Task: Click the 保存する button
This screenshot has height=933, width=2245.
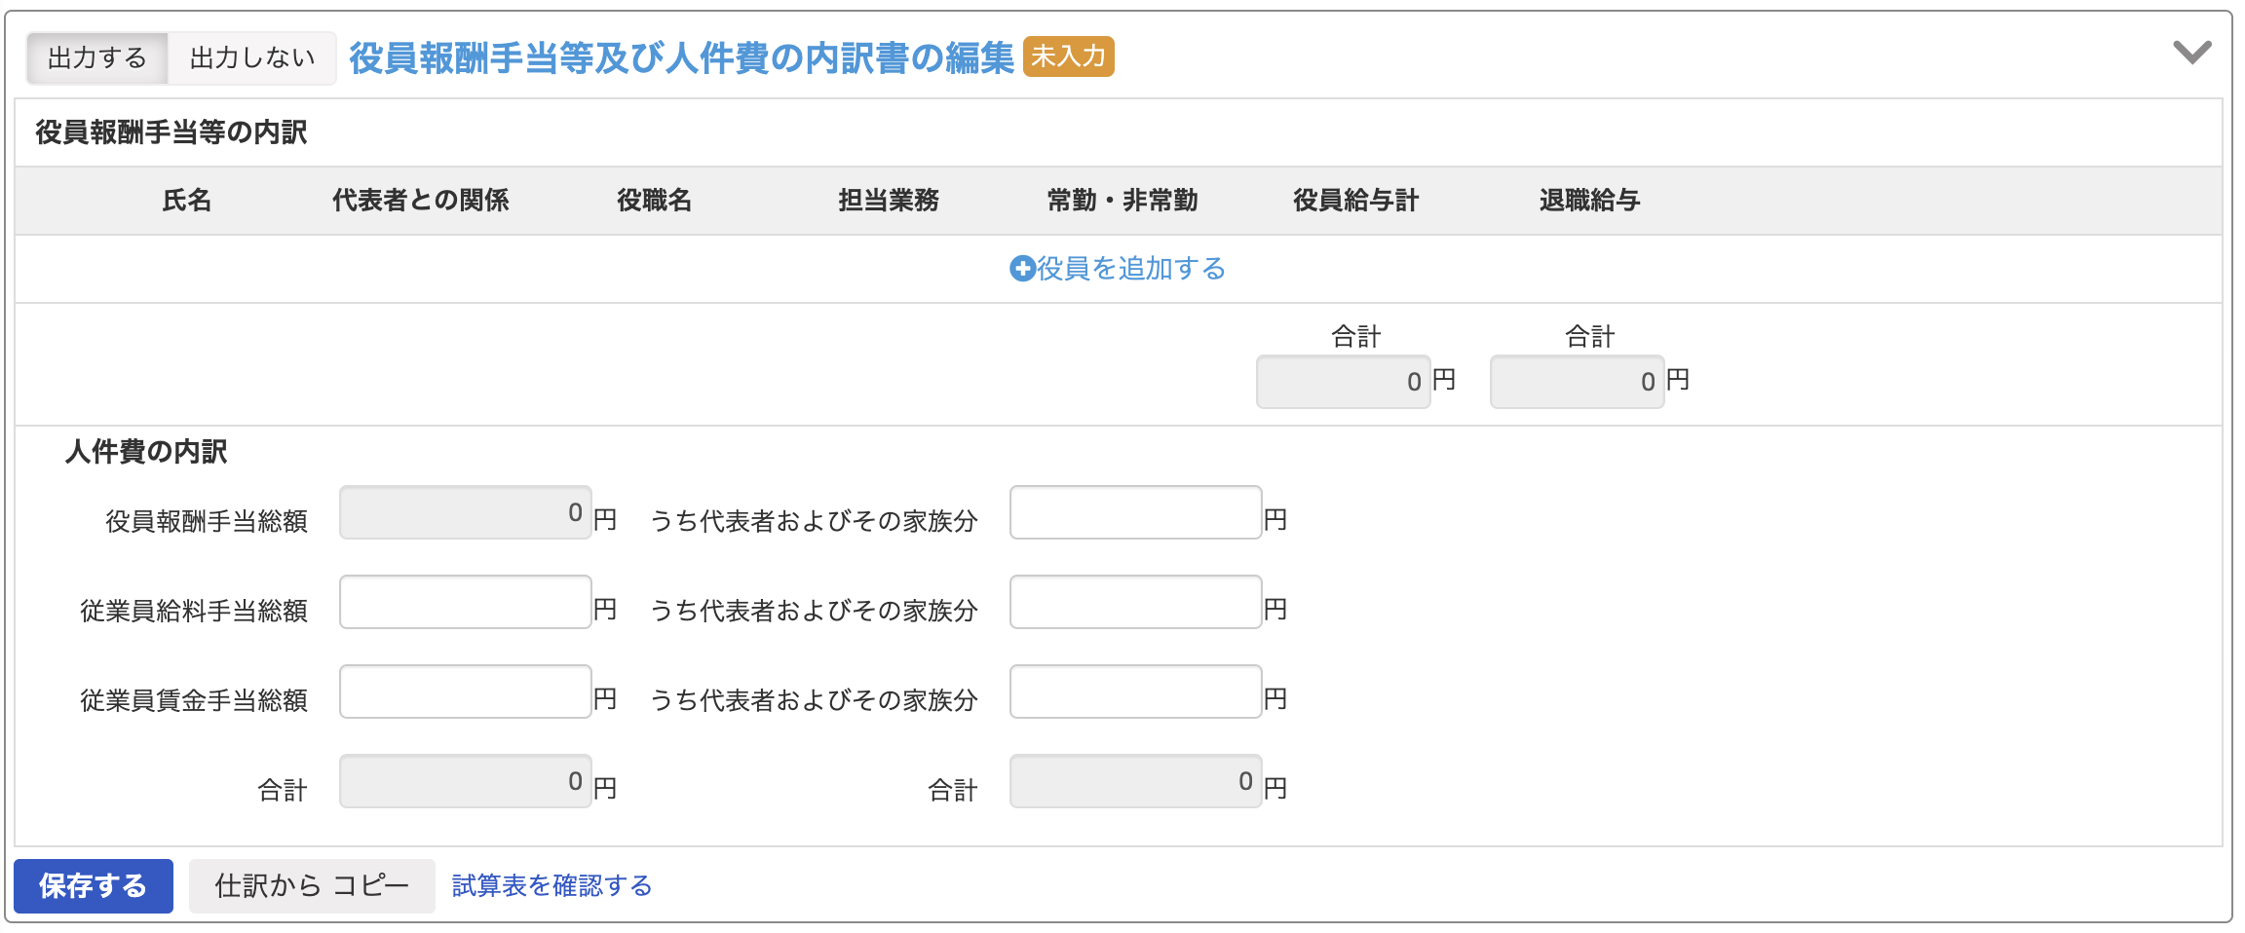Action: pos(94,886)
